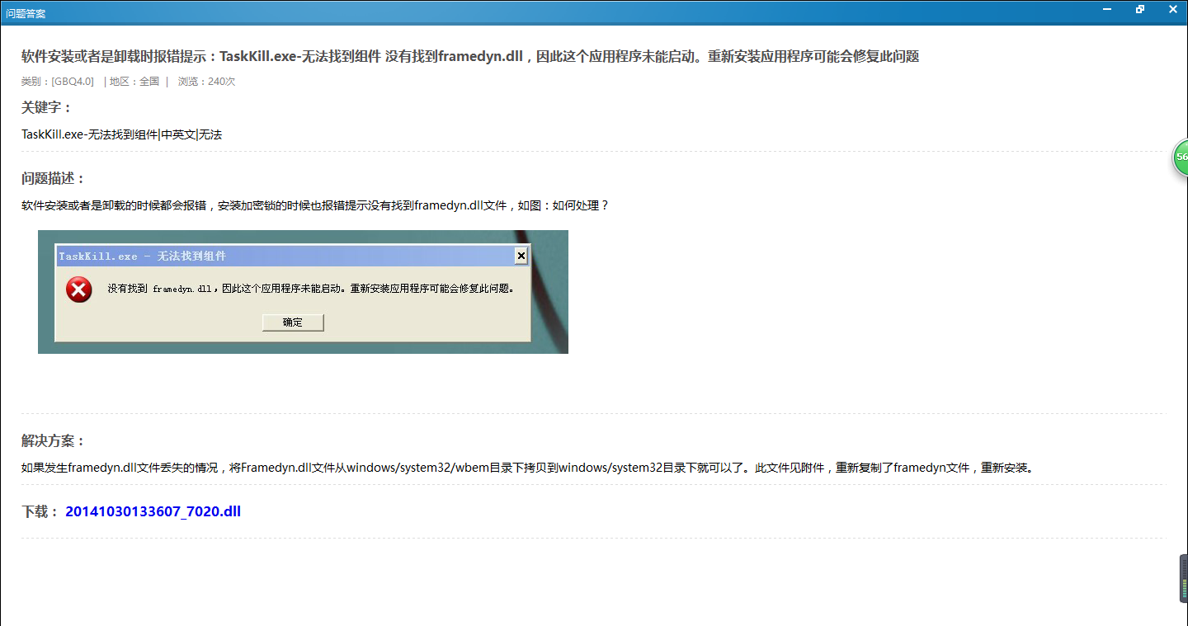Screen dimensions: 1188x626
Task: Click the dark handle on right edge
Action: point(1184,579)
